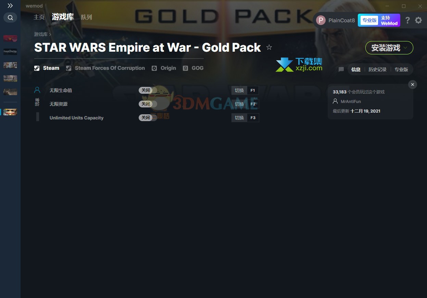Open the 历史记录 tab
Viewport: 427px width, 298px height.
[377, 69]
